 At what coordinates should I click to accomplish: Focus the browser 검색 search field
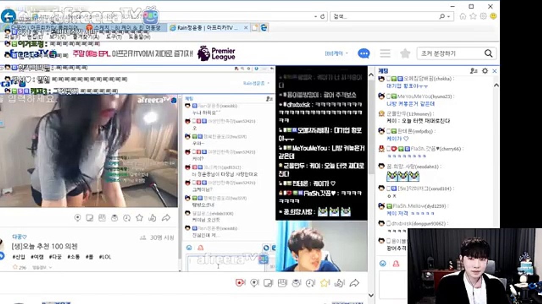[x=384, y=16]
